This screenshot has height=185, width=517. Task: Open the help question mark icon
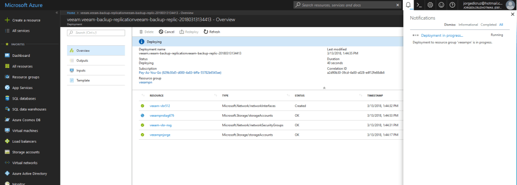tap(452, 5)
